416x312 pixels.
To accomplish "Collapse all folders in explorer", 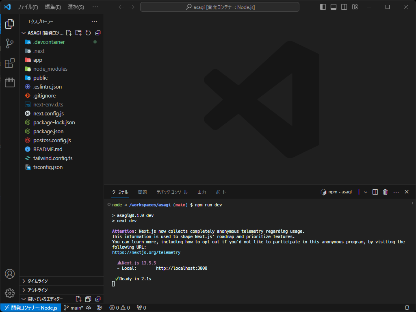I will click(x=98, y=33).
